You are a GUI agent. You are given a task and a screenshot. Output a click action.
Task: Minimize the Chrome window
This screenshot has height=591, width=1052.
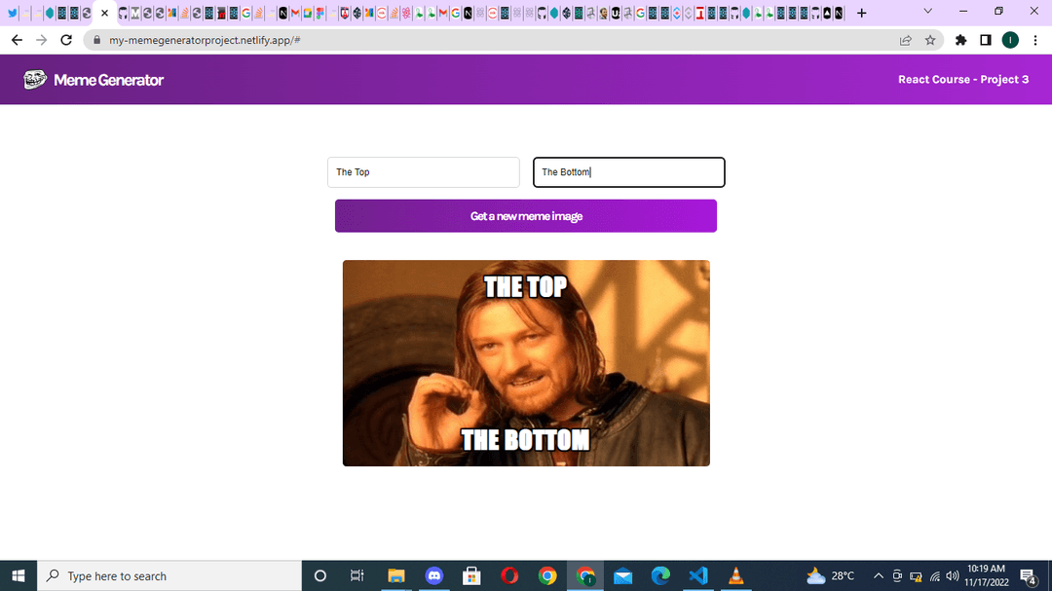tap(963, 12)
